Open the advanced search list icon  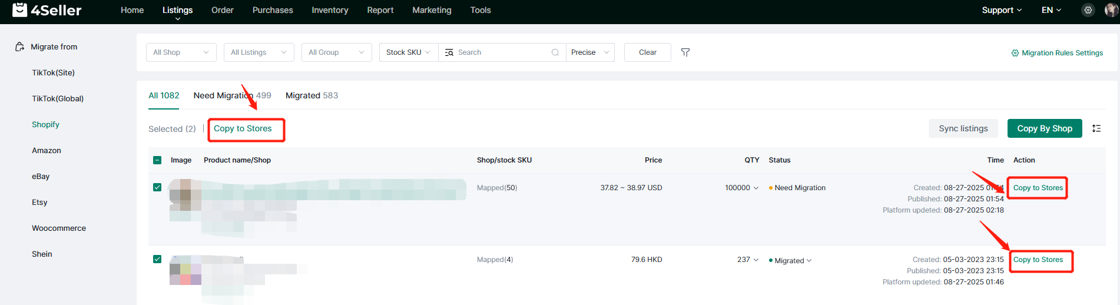(449, 52)
